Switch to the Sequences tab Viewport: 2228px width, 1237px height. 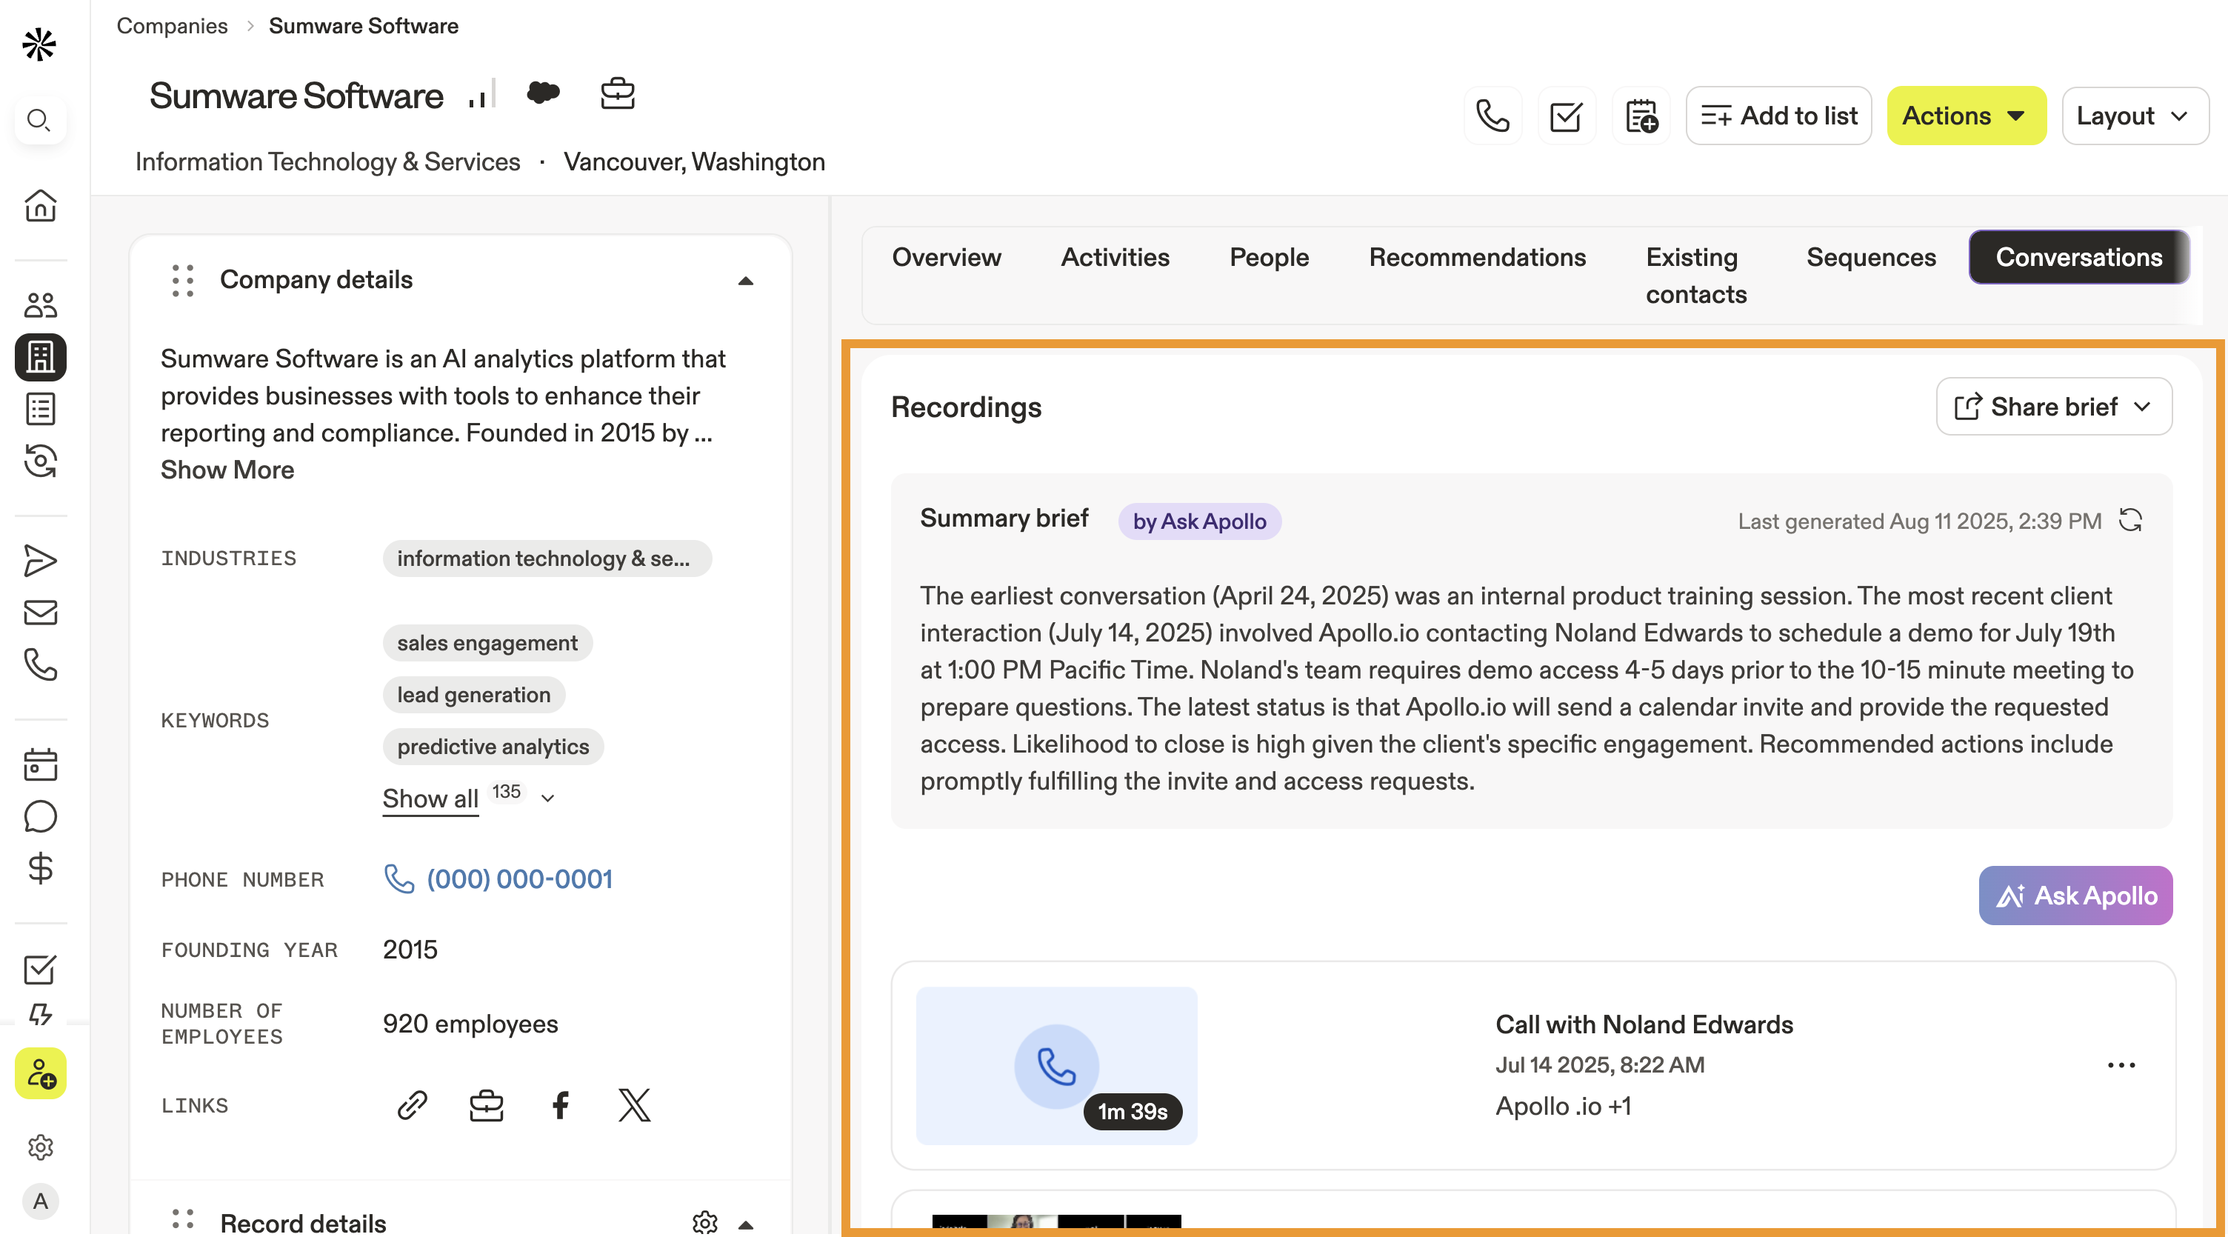[1871, 257]
